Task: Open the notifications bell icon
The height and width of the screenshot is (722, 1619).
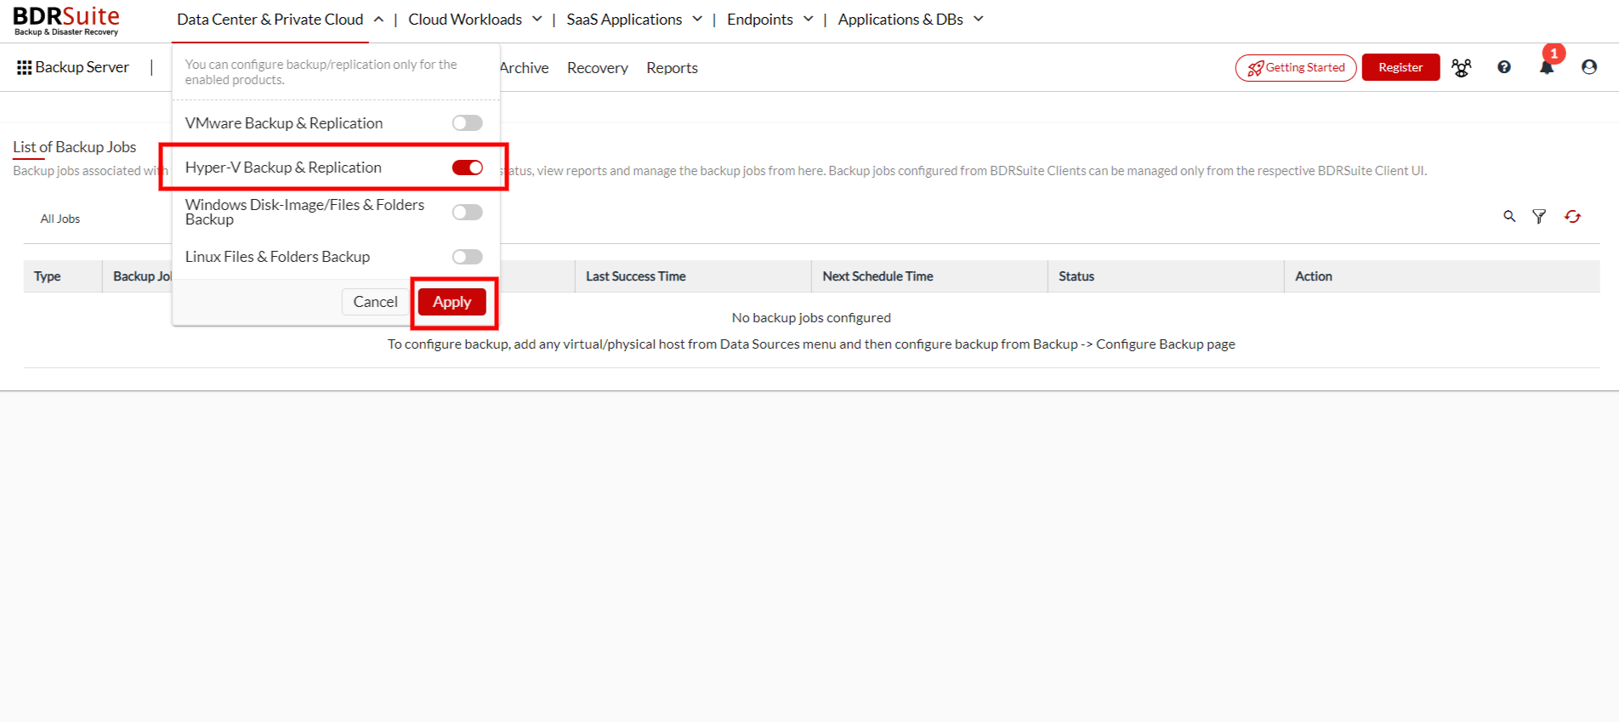Action: coord(1546,68)
